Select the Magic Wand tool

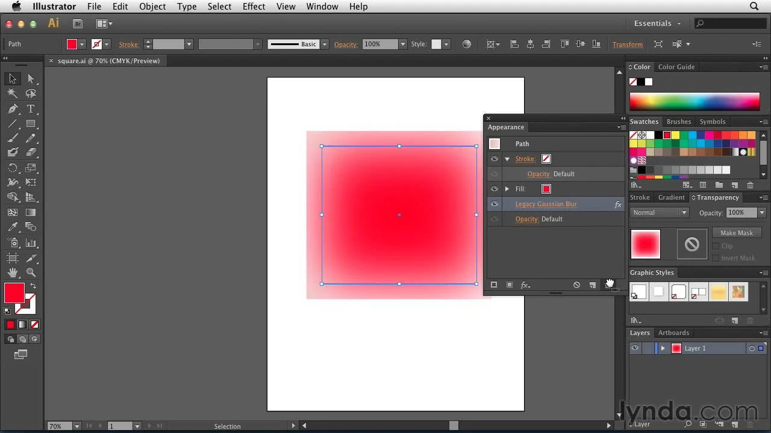(13, 94)
